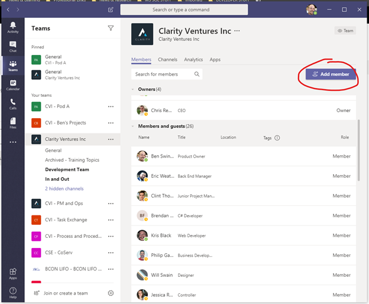This screenshot has height=304, width=369.
Task: Click the Add member button
Action: point(331,74)
